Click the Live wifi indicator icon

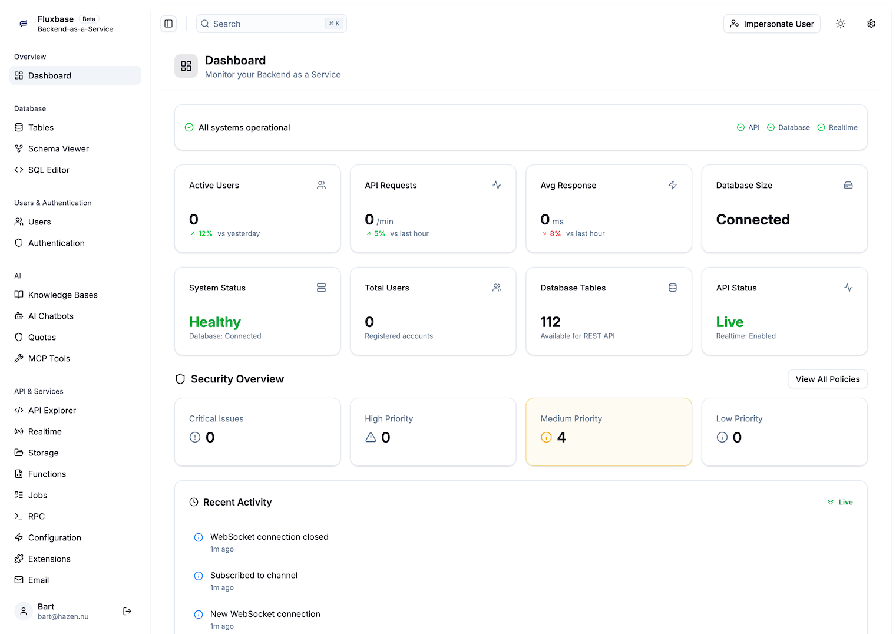(x=831, y=502)
